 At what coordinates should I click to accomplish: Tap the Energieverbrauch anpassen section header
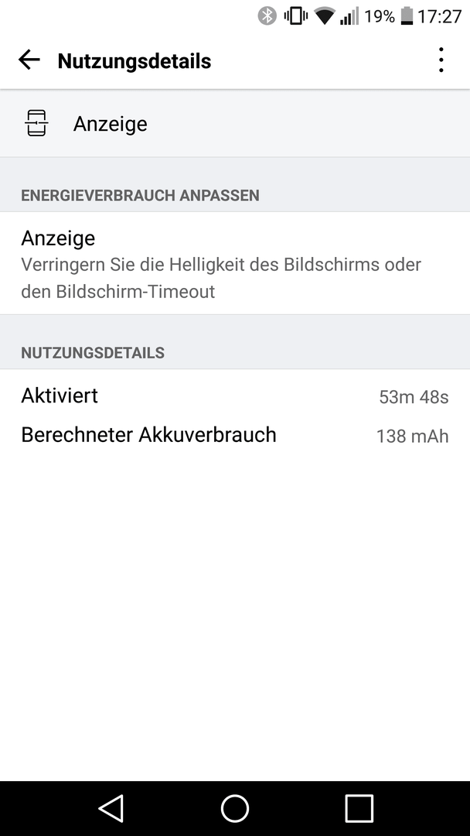pyautogui.click(x=140, y=195)
